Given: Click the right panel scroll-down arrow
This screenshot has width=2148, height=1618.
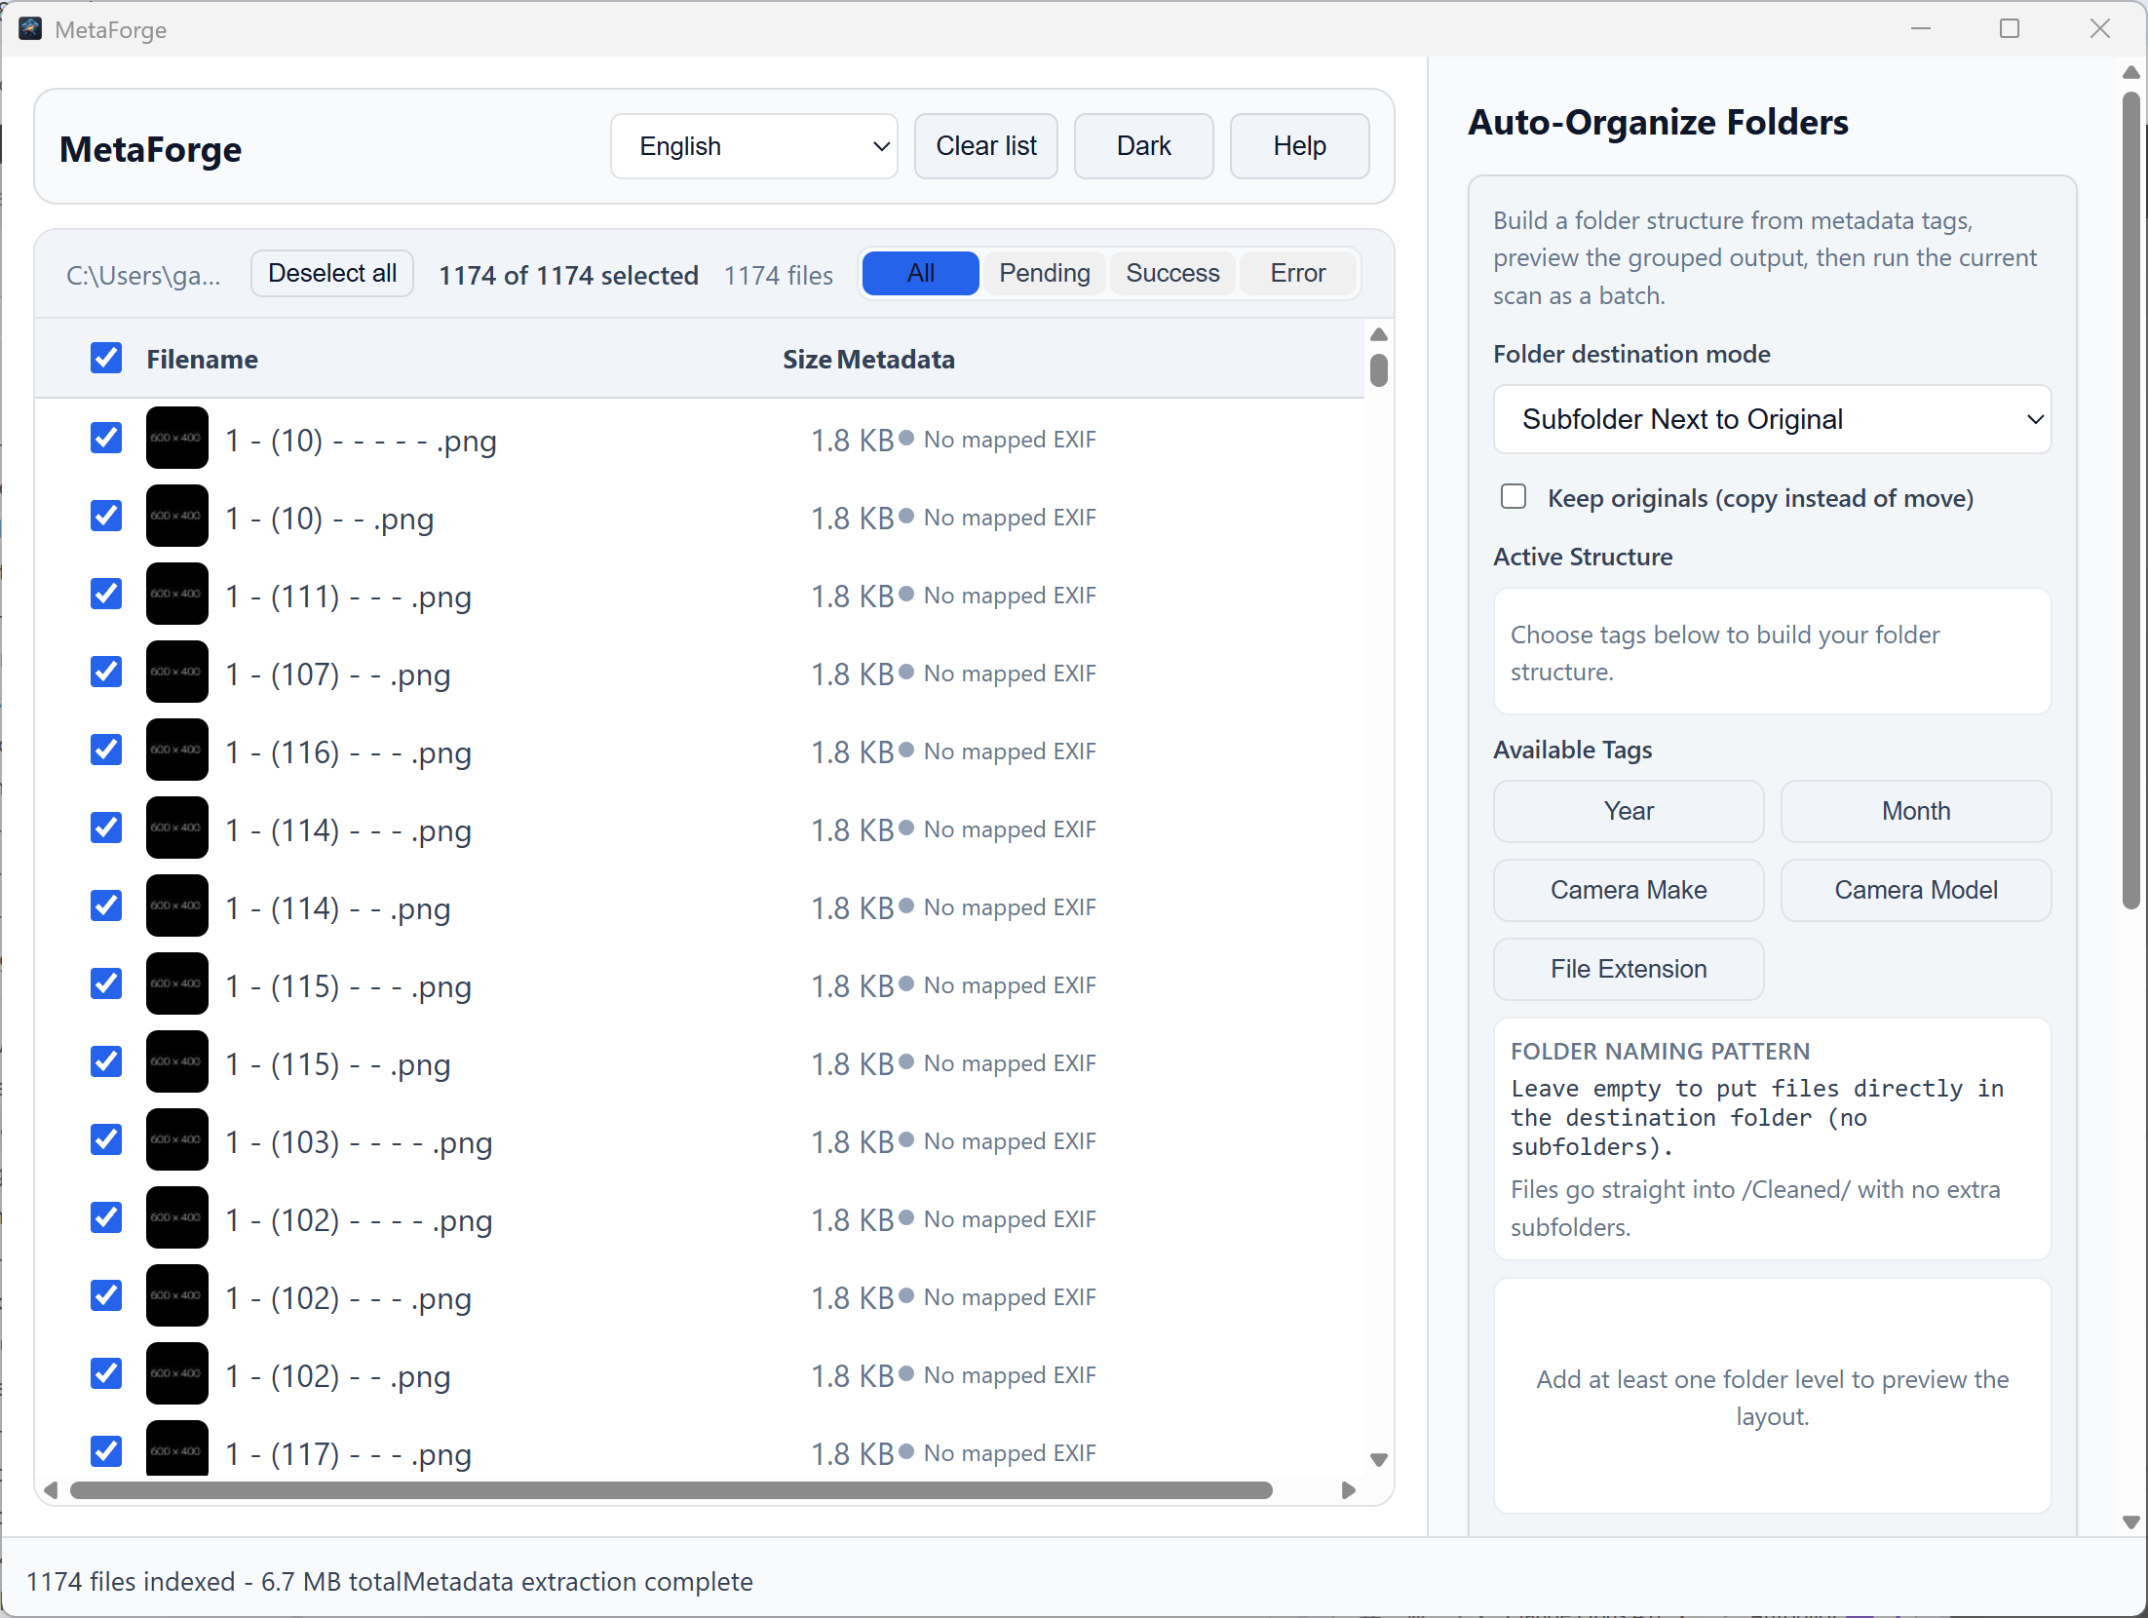Looking at the screenshot, I should (x=2131, y=1522).
